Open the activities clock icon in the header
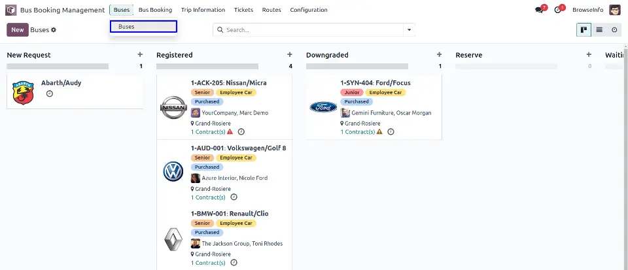This screenshot has width=628, height=270. coord(557,10)
